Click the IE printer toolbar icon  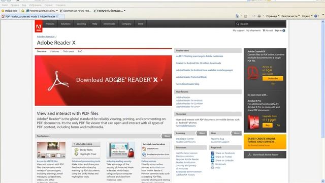tap(259, 16)
